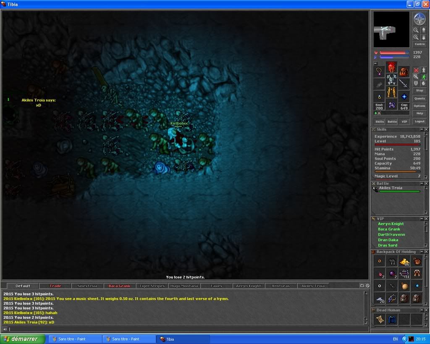Select the round brown bag in the backpack
This screenshot has height=344, width=430.
tap(404, 286)
